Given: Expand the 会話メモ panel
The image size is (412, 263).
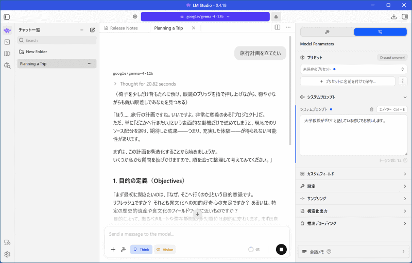Looking at the screenshot, I should tap(353, 252).
